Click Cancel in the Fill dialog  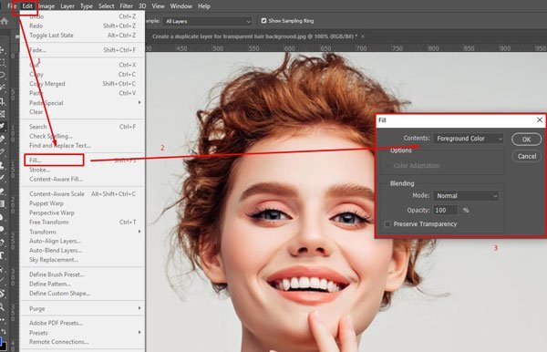(526, 156)
